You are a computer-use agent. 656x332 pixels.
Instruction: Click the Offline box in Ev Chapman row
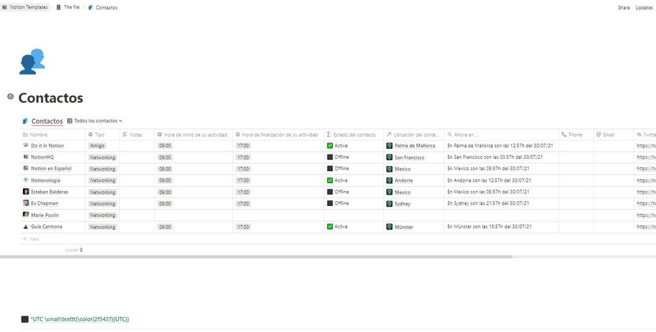330,203
